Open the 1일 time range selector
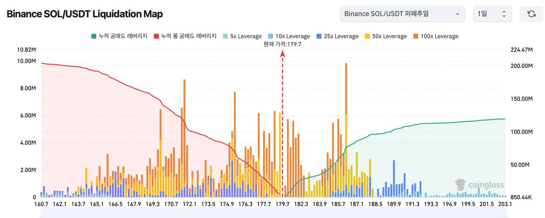Viewport: 545px width, 218px height. point(492,14)
